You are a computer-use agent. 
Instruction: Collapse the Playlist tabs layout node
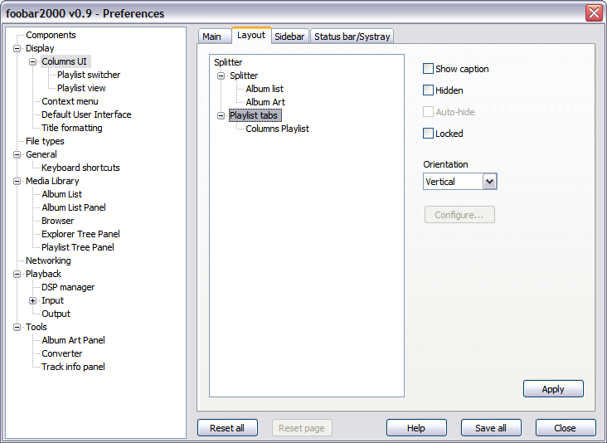tap(221, 115)
